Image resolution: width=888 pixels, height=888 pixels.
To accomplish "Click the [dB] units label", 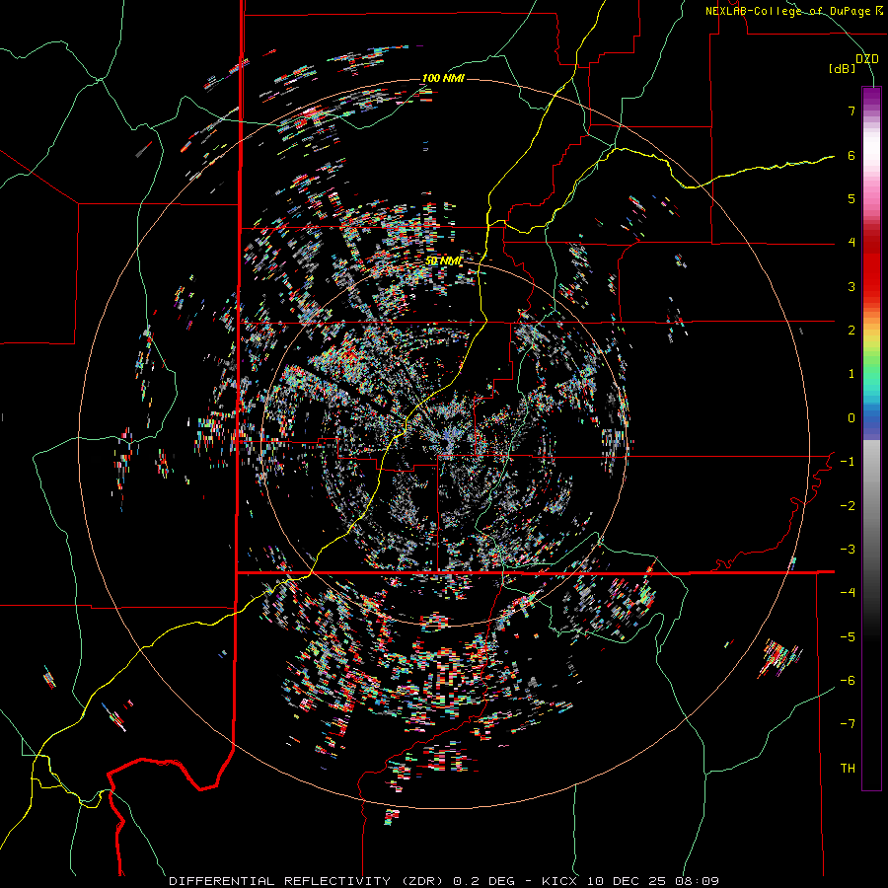I will tap(842, 68).
